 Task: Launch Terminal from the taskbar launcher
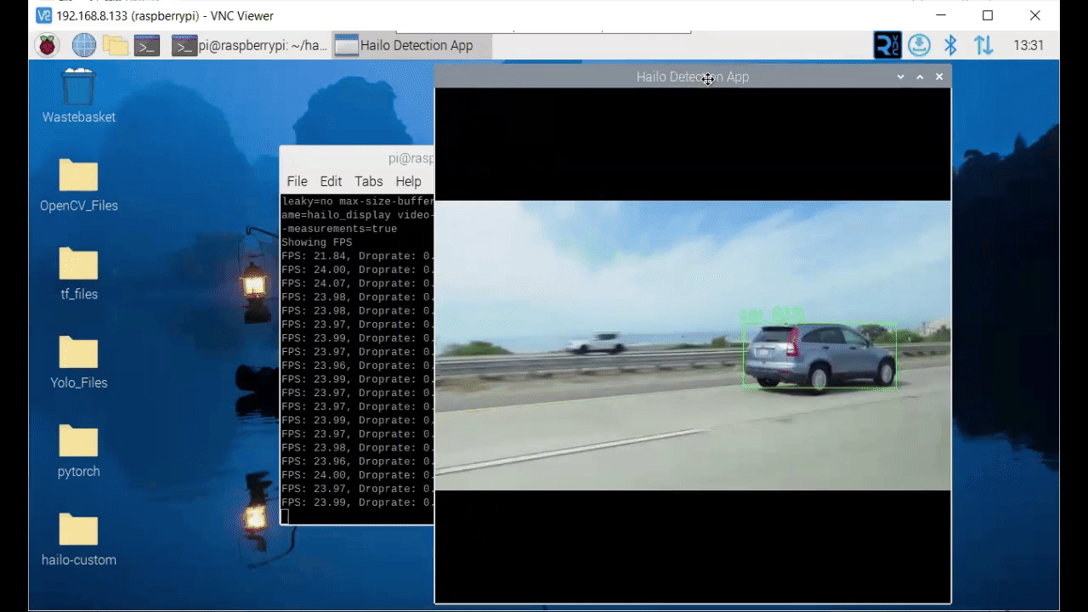click(x=147, y=45)
